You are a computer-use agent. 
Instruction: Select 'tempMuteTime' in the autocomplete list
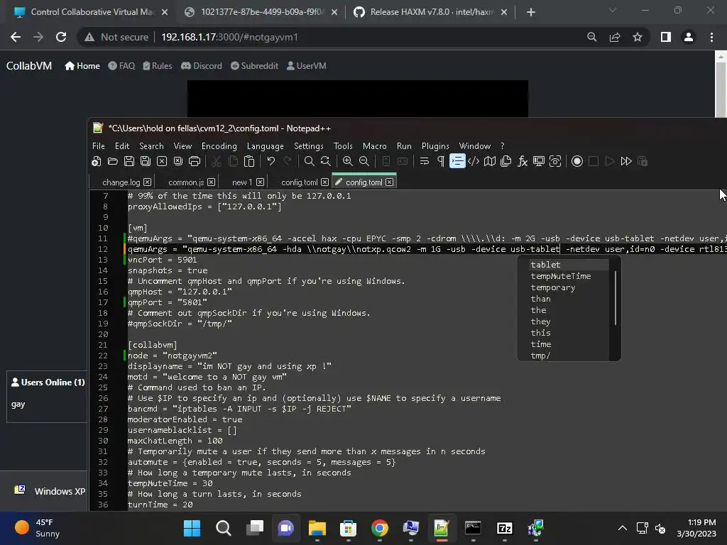tap(561, 276)
